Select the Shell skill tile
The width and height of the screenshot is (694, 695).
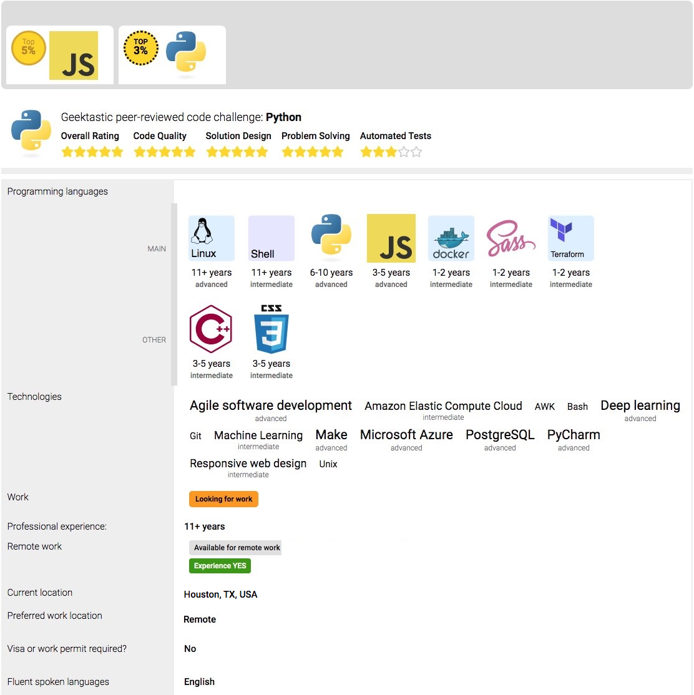click(x=271, y=238)
